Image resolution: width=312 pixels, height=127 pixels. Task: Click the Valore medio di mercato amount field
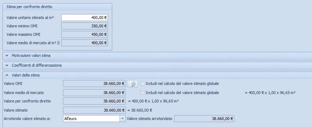(x=94, y=93)
